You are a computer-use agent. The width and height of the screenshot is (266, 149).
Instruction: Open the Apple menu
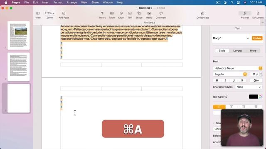[x=6, y=2]
